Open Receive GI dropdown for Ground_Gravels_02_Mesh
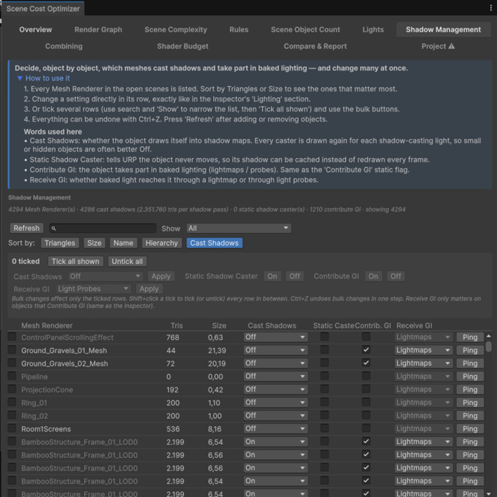The image size is (497, 497). (x=423, y=363)
